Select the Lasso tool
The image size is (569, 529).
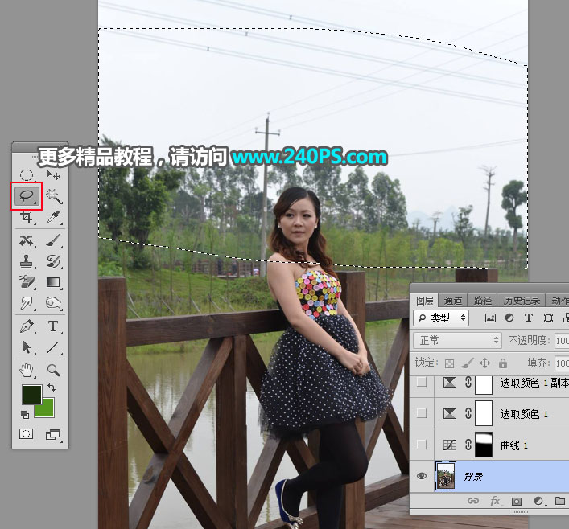[27, 195]
